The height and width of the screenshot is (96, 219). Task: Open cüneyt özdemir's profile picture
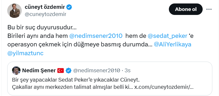tap(14, 11)
